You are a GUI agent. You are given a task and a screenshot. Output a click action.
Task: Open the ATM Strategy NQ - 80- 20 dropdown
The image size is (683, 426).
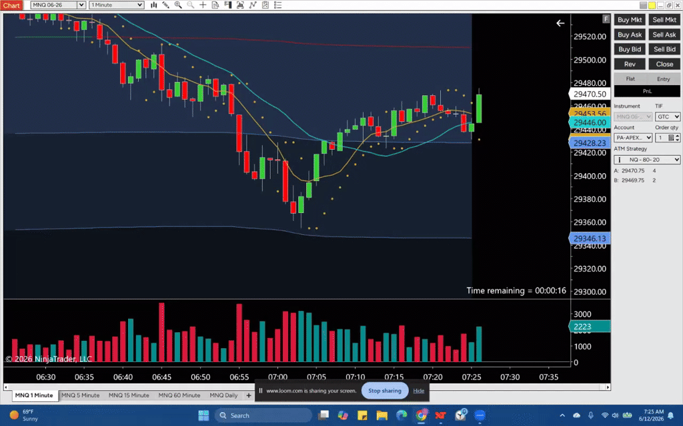[x=647, y=160]
